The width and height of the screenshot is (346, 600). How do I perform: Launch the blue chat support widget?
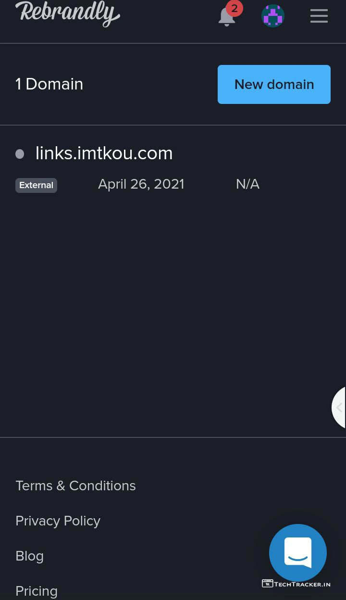pos(298,553)
